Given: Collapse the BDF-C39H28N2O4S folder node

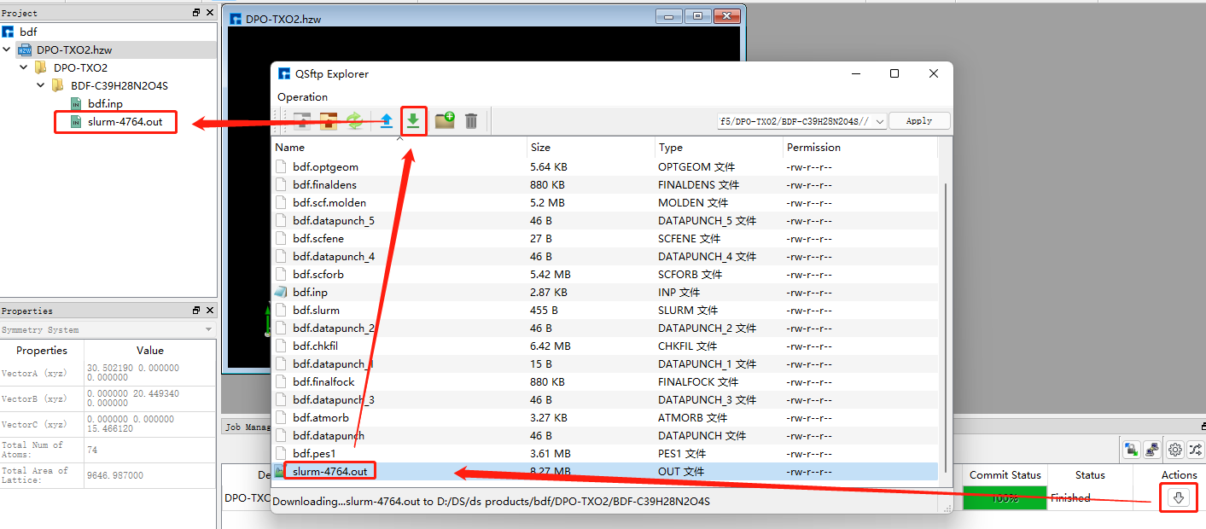Looking at the screenshot, I should click(42, 85).
